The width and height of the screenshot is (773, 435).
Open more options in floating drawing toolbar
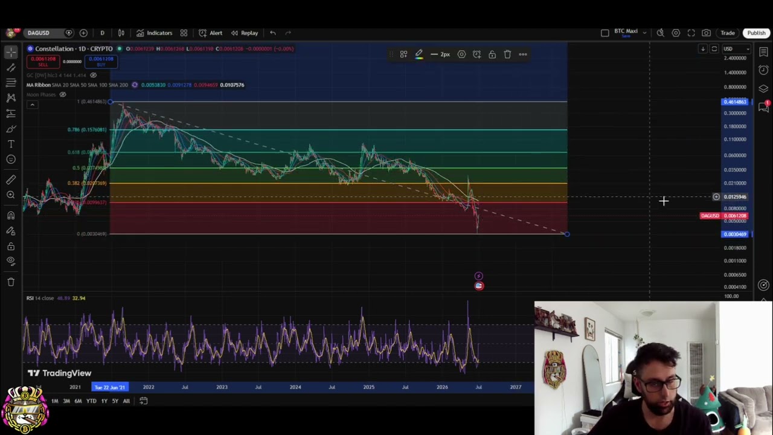click(x=523, y=54)
